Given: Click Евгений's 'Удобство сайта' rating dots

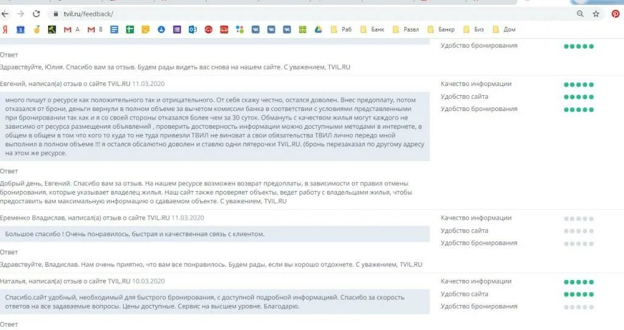Looking at the screenshot, I should [579, 97].
